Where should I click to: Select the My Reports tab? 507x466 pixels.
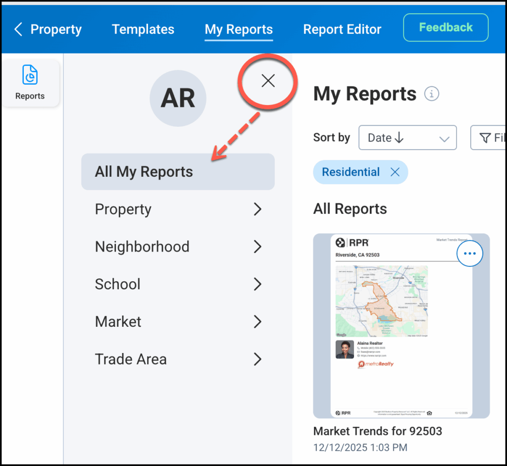coord(239,29)
